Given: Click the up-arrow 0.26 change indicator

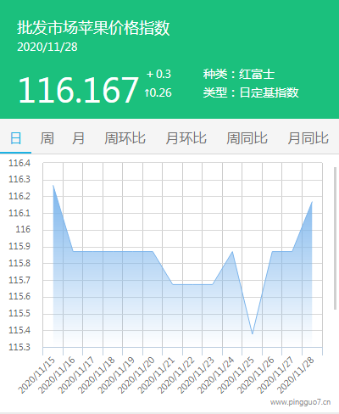Looking at the screenshot, I should point(158,92).
